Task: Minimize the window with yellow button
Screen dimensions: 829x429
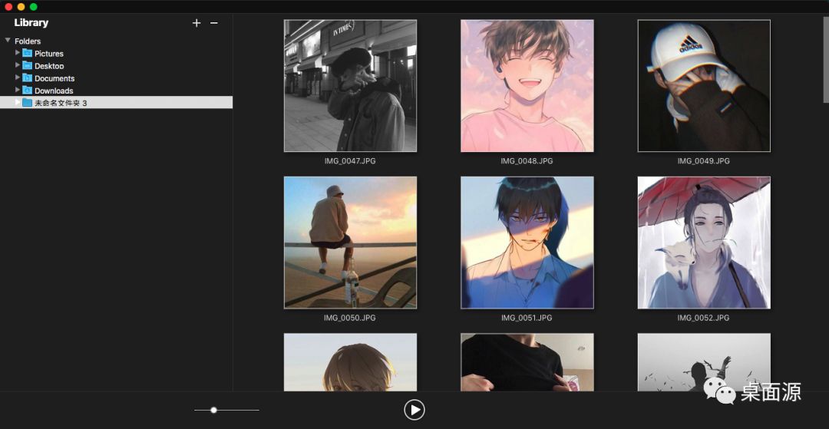Action: [21, 7]
